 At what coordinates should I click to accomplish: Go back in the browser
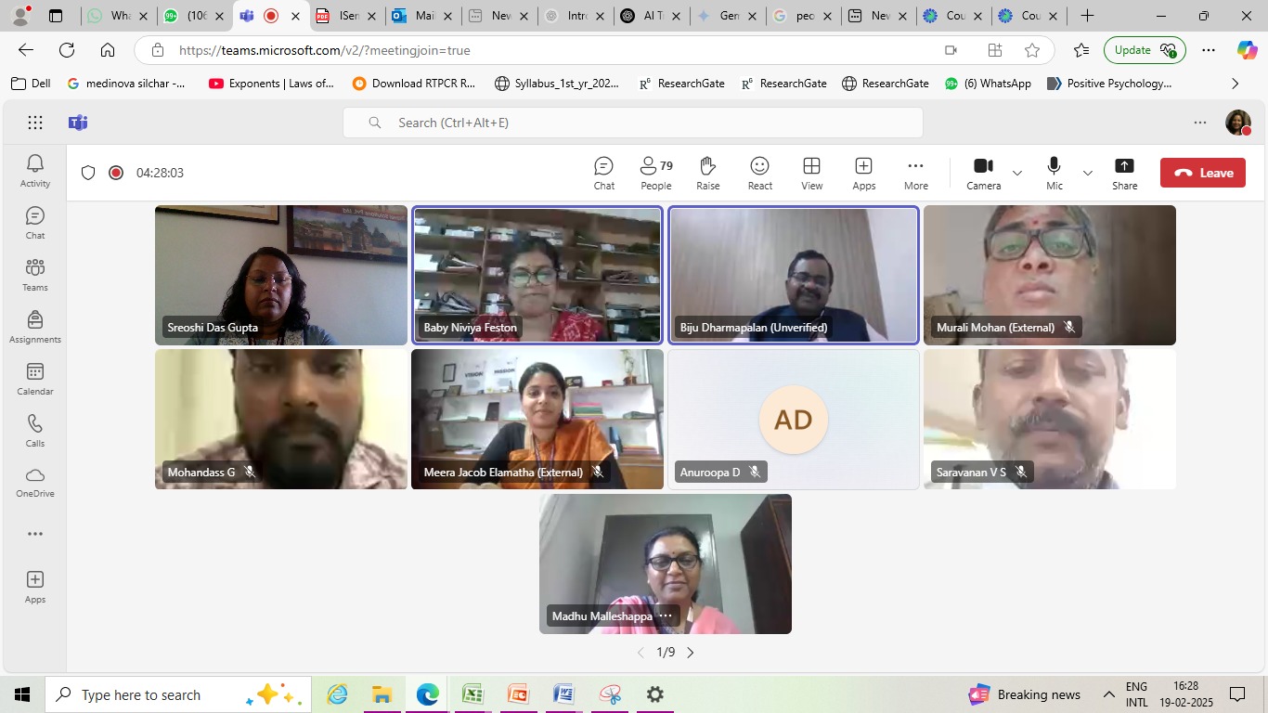click(26, 50)
